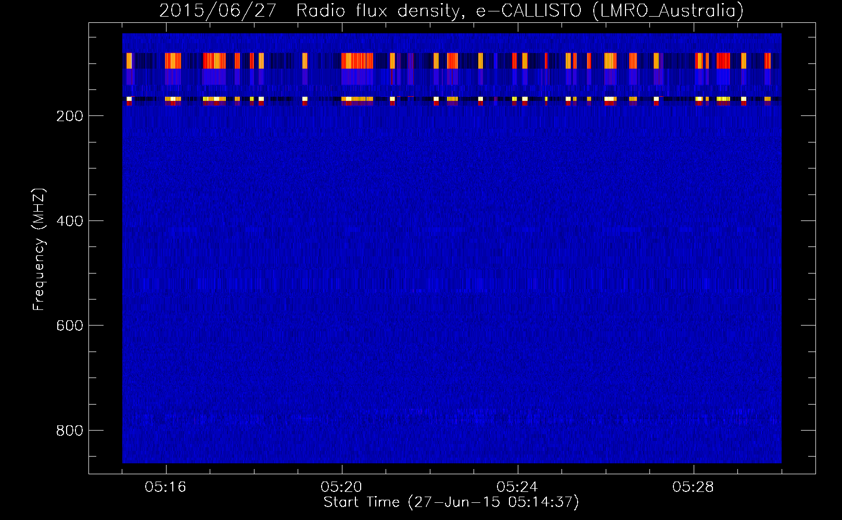The image size is (842, 520).
Task: Click the 200 frequency tick label
Action: click(x=70, y=116)
